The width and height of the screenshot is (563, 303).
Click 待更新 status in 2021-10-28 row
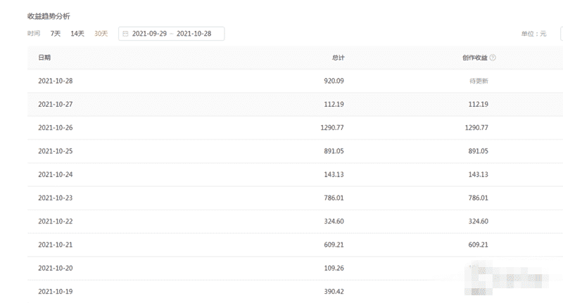[x=479, y=81]
